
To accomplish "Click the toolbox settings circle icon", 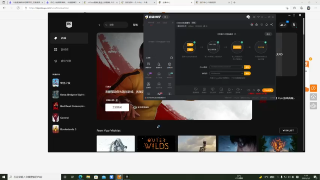I will click(172, 58).
